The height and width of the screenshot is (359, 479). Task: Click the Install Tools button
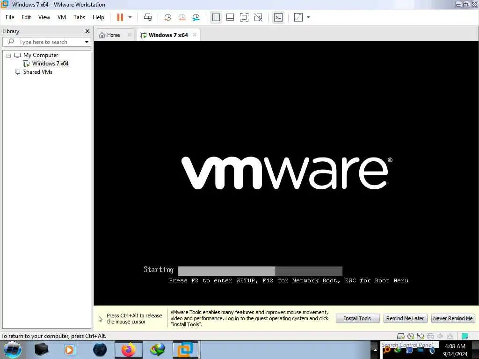[357, 318]
